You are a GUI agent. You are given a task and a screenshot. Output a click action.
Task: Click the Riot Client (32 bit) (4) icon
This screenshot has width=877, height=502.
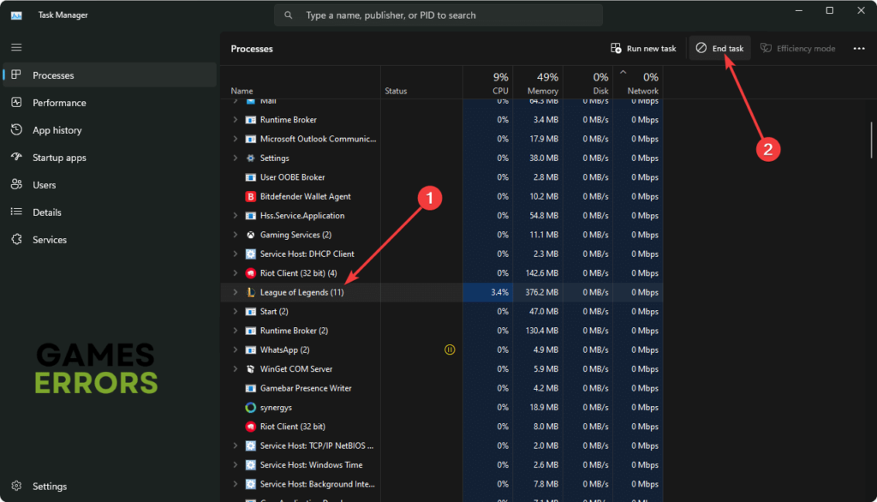tap(251, 273)
